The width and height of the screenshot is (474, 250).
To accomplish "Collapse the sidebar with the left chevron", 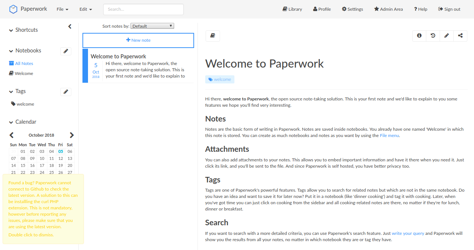I will (x=70, y=27).
